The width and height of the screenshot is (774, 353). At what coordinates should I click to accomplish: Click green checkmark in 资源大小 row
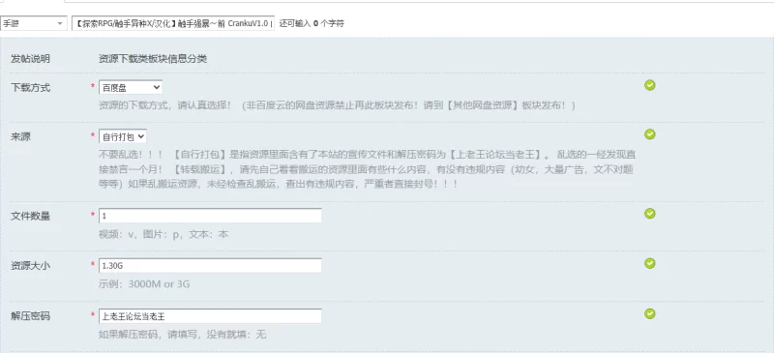click(649, 263)
